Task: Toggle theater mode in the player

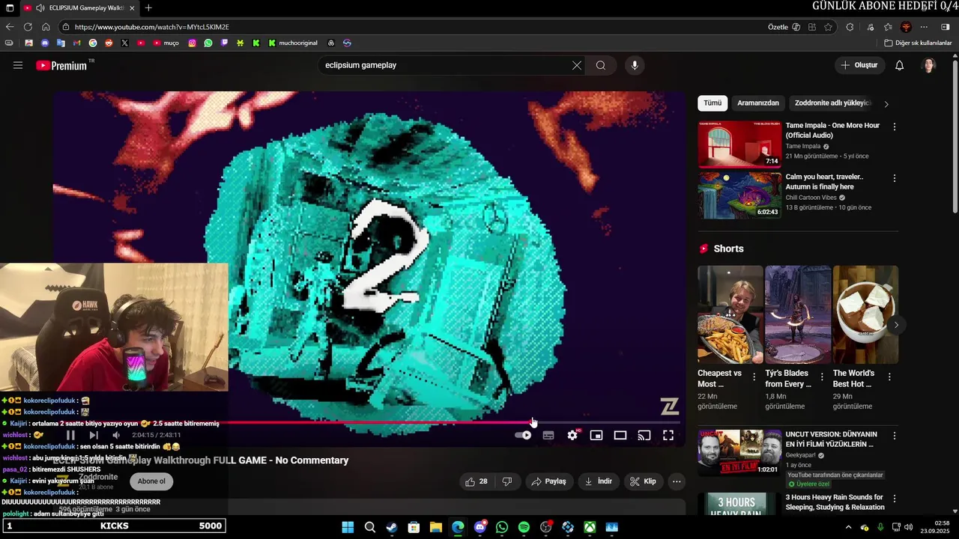Action: point(620,435)
